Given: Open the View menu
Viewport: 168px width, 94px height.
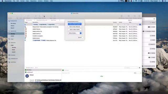Looking at the screenshot, I should click(x=27, y=1).
